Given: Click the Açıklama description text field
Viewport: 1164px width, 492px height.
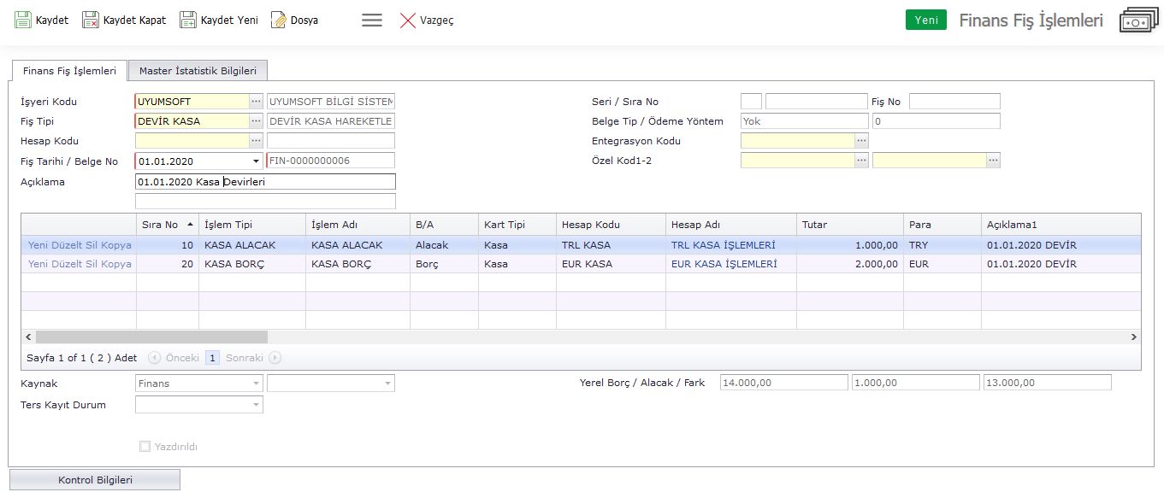Looking at the screenshot, I should point(265,181).
